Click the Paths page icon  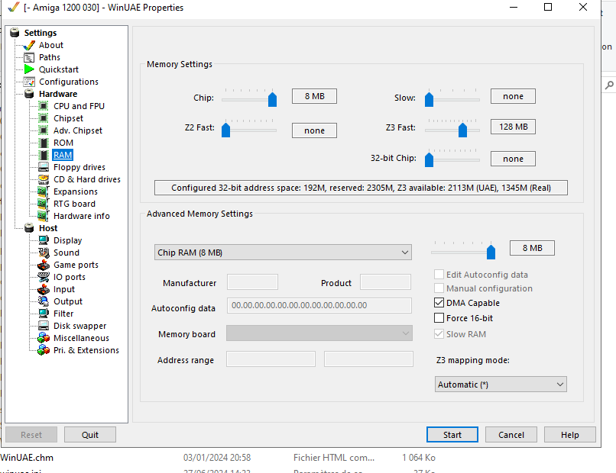(29, 58)
